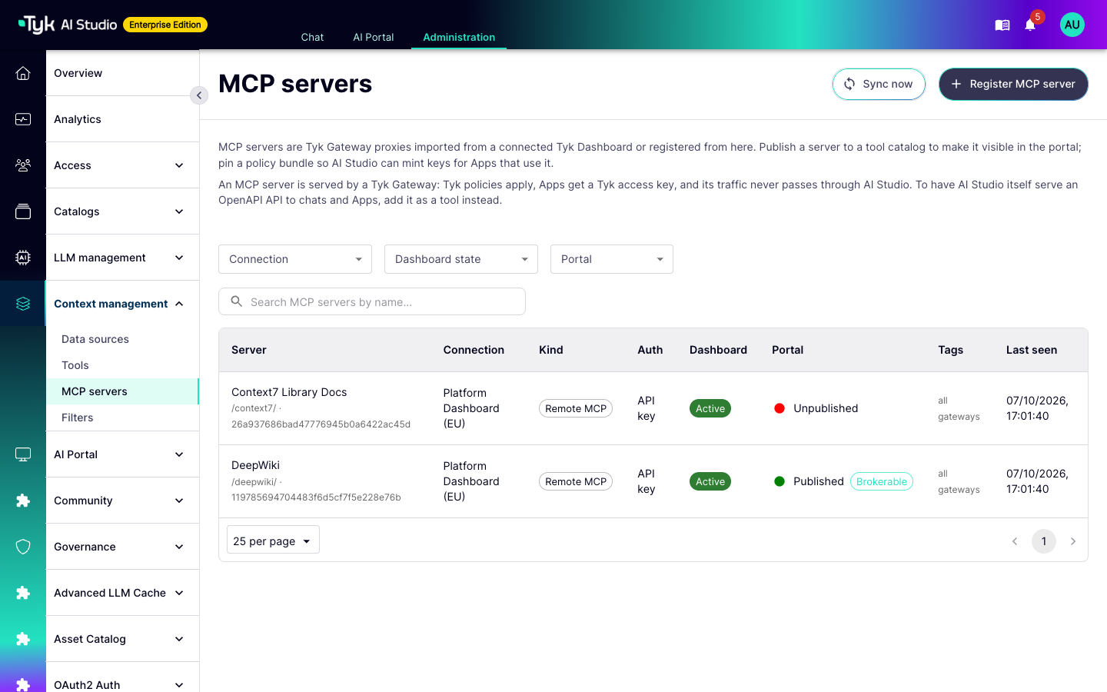Image resolution: width=1107 pixels, height=692 pixels.
Task: Open the Context7 Library Docs server
Action: point(289,392)
